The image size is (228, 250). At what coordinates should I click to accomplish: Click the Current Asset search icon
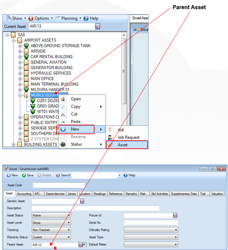pyautogui.click(x=98, y=26)
